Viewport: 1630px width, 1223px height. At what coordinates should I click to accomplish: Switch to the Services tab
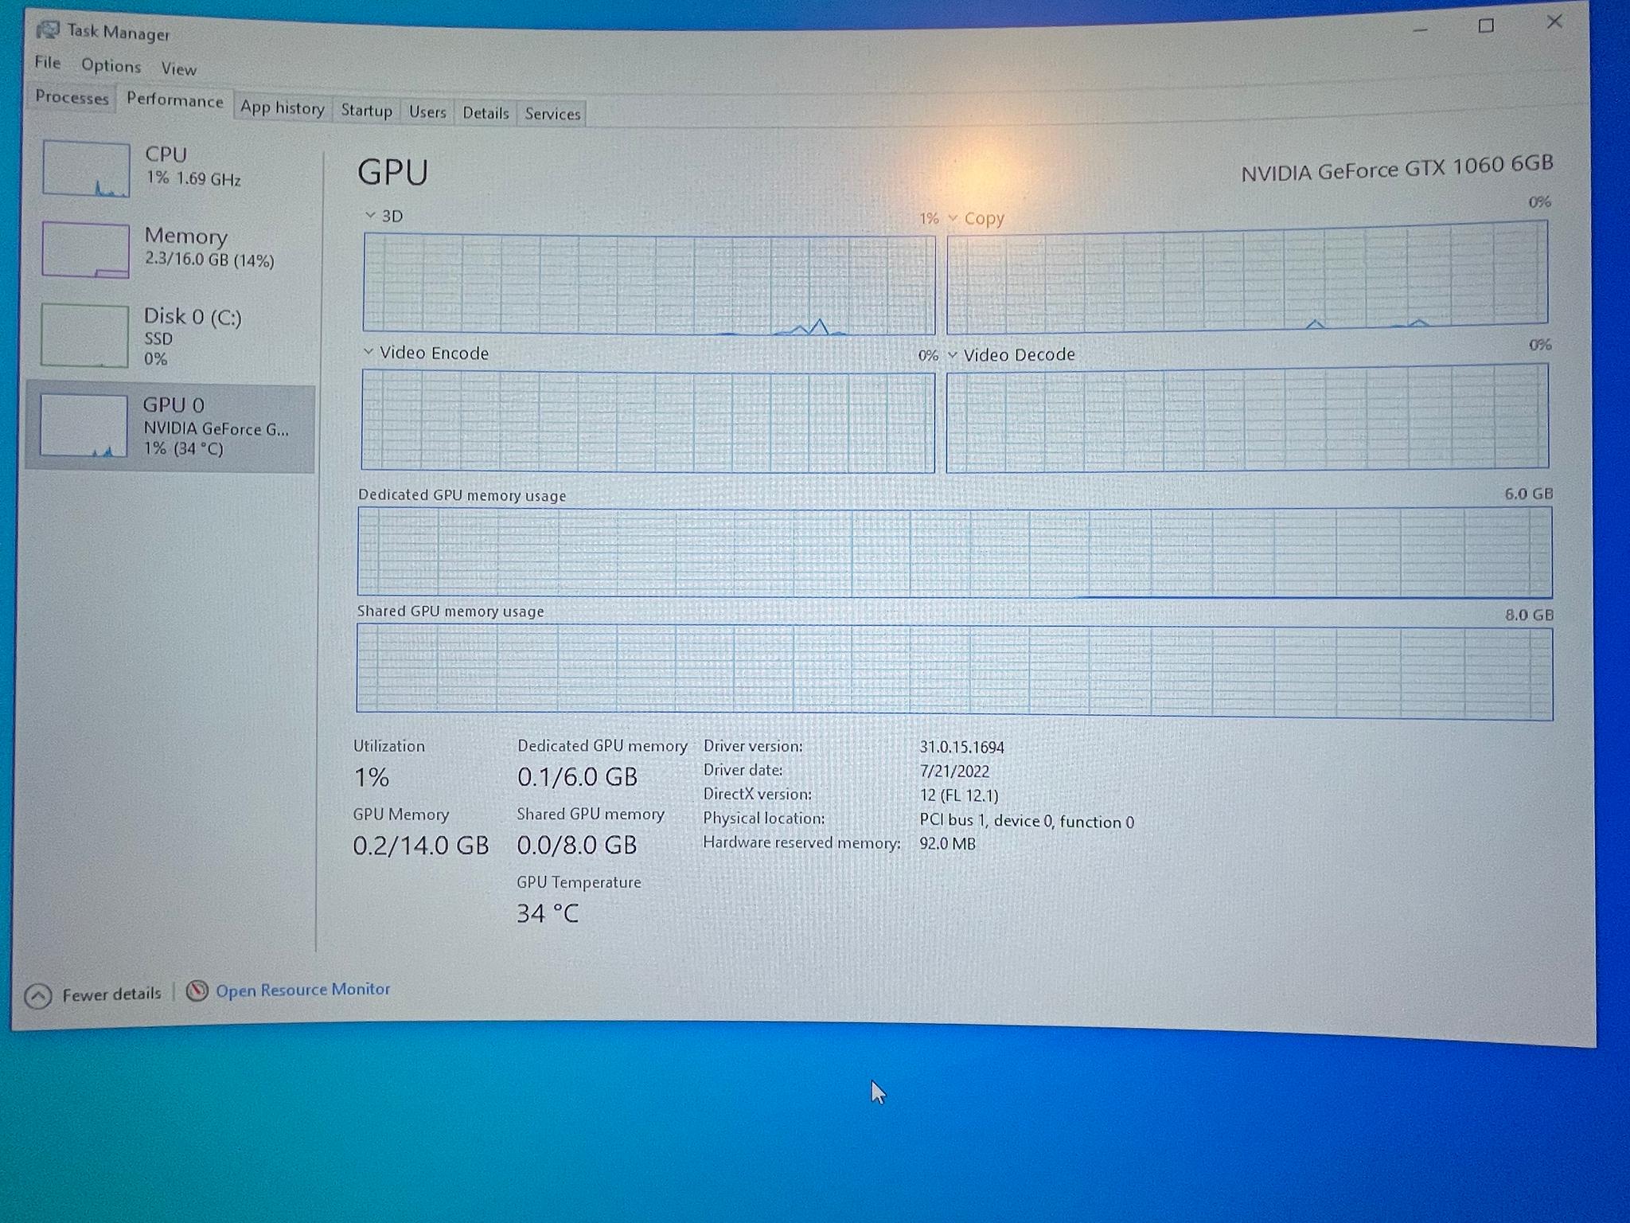coord(551,113)
